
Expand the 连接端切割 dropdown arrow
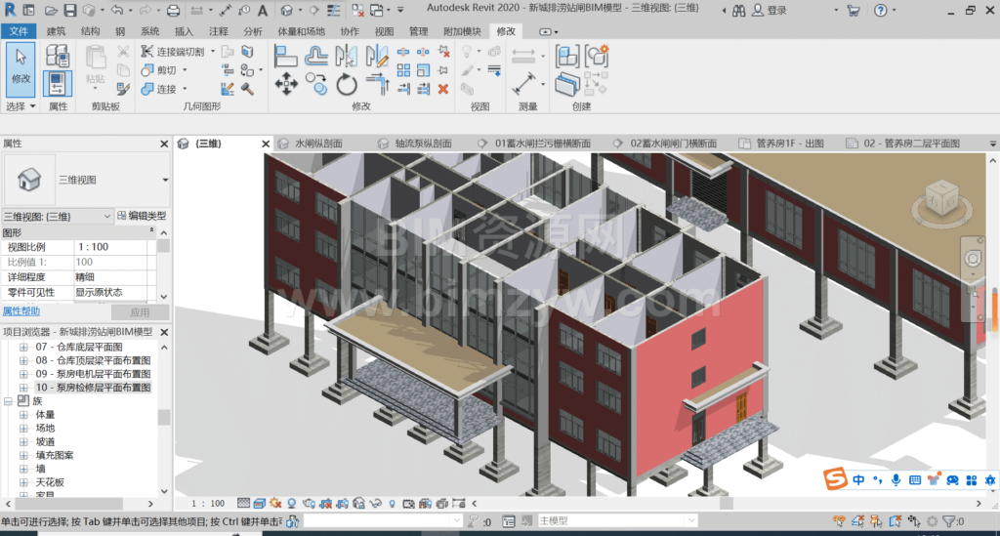[x=213, y=52]
